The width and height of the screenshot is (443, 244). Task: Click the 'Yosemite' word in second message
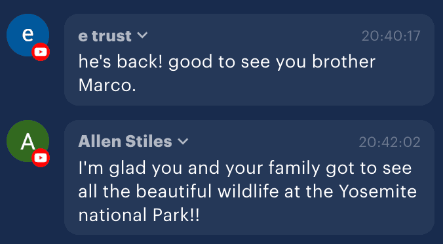(377, 192)
